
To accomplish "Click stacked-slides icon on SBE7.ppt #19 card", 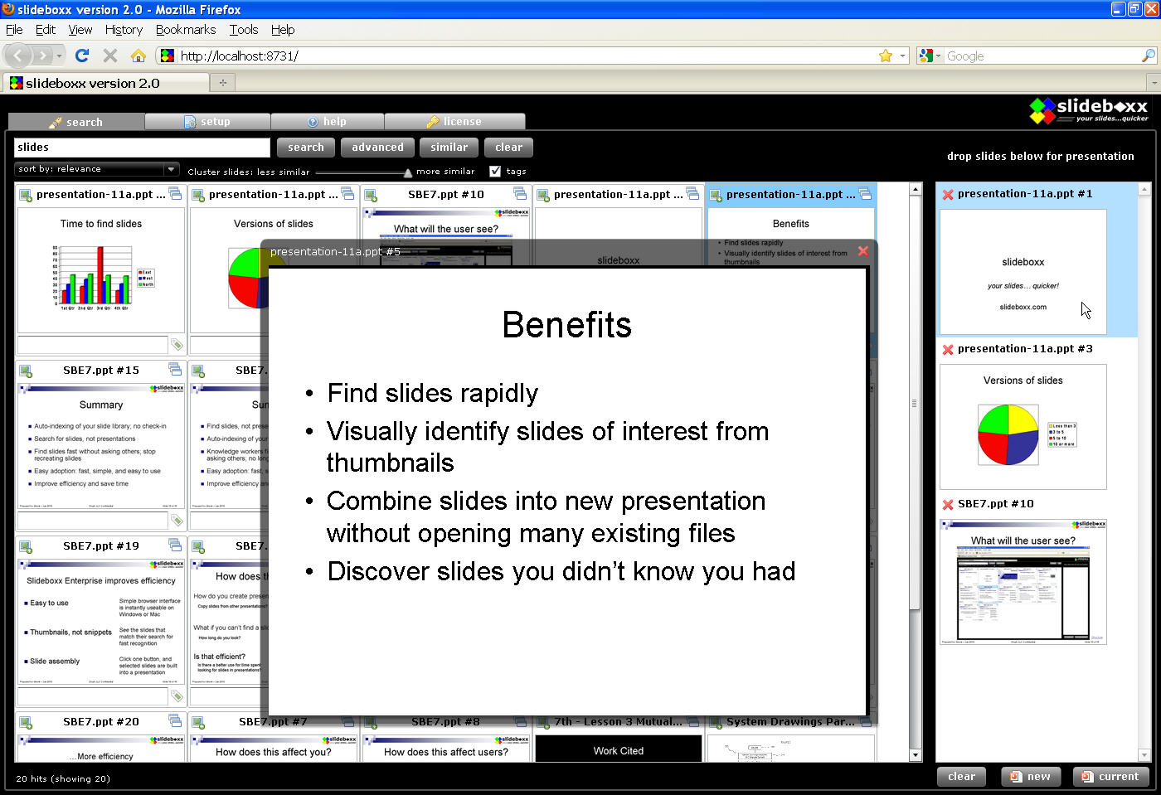I will (175, 545).
